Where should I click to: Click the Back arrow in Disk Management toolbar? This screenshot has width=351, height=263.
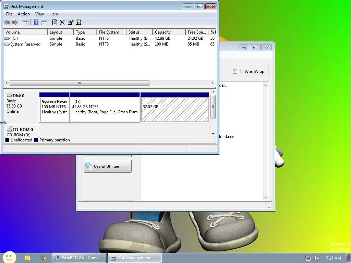7,22
